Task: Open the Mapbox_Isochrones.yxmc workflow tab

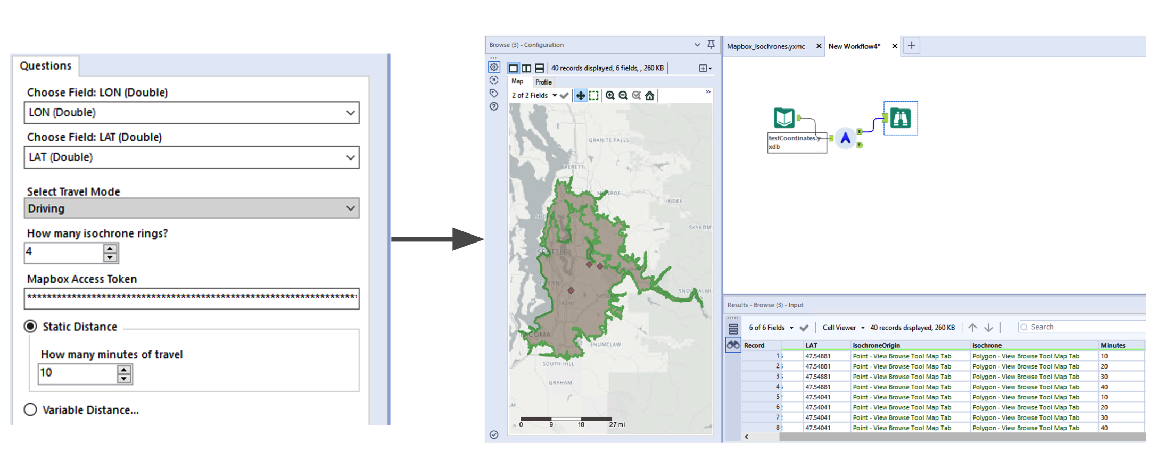Action: click(765, 46)
